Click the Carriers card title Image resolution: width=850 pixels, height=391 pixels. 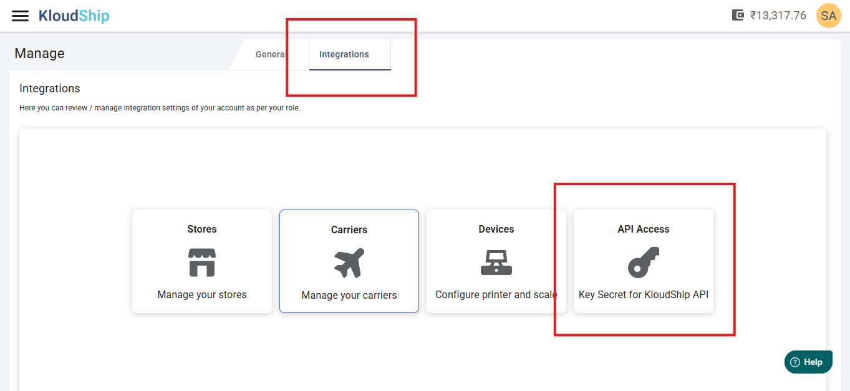(x=349, y=229)
